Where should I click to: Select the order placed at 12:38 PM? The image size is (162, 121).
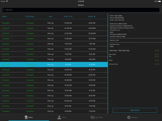pyautogui.click(x=54, y=28)
